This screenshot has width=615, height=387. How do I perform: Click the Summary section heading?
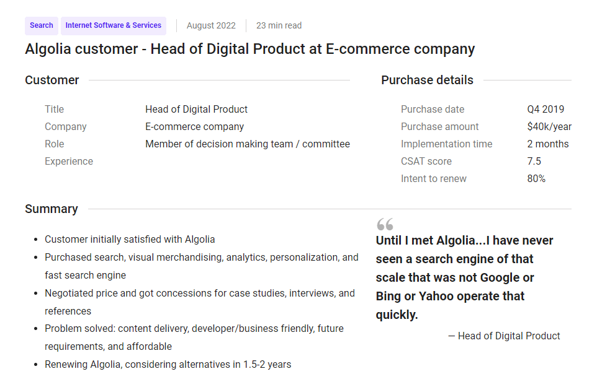pyautogui.click(x=52, y=209)
